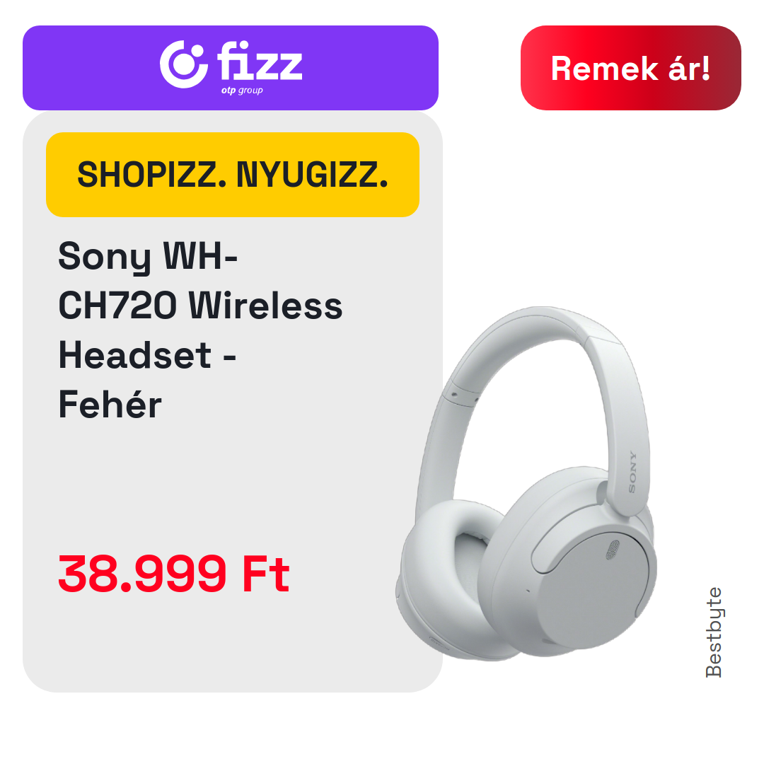Click the white headphones product image
764x764 pixels.
pyautogui.click(x=527, y=483)
